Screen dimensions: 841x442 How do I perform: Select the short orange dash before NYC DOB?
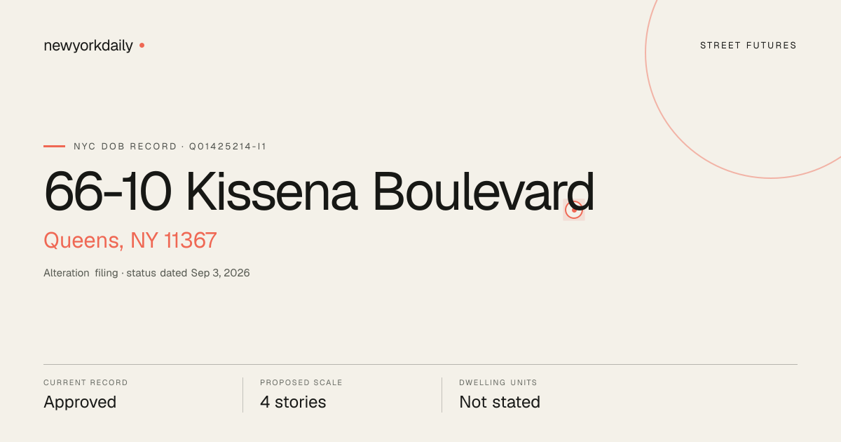54,147
